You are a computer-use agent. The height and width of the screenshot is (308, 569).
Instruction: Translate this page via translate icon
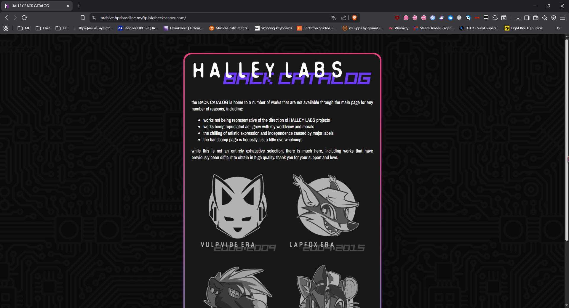coord(334,18)
